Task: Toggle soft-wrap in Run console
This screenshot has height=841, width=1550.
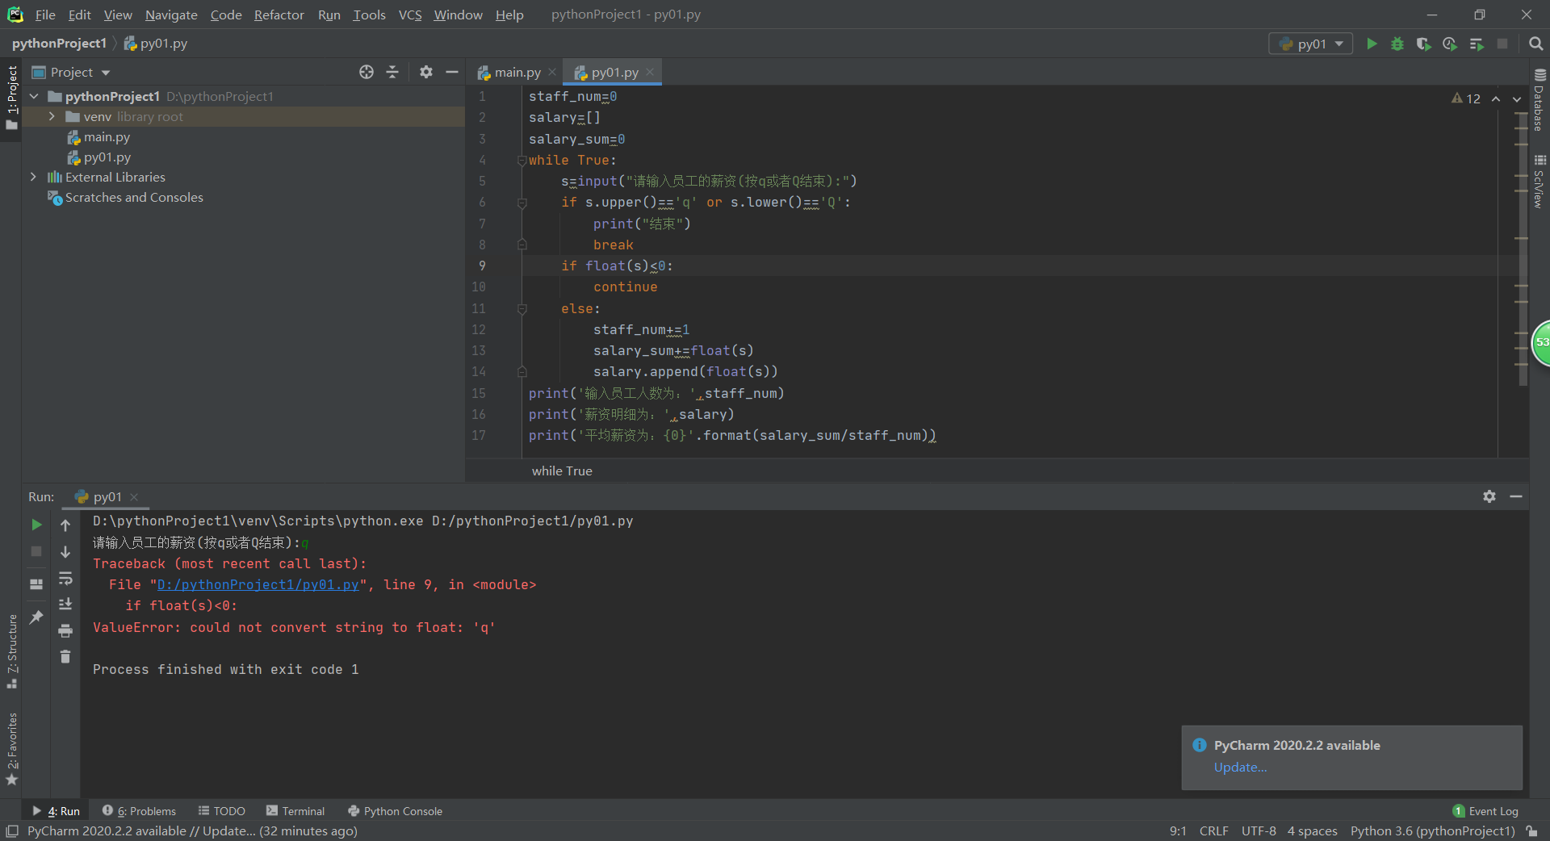Action: click(65, 578)
